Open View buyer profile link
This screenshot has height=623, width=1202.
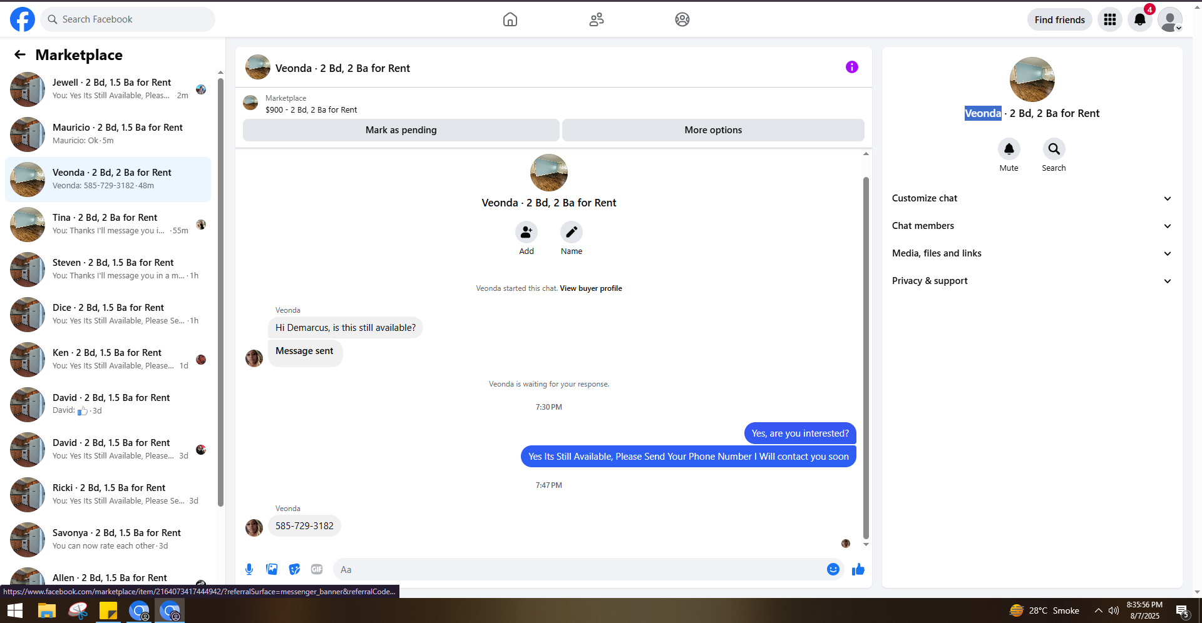(591, 288)
